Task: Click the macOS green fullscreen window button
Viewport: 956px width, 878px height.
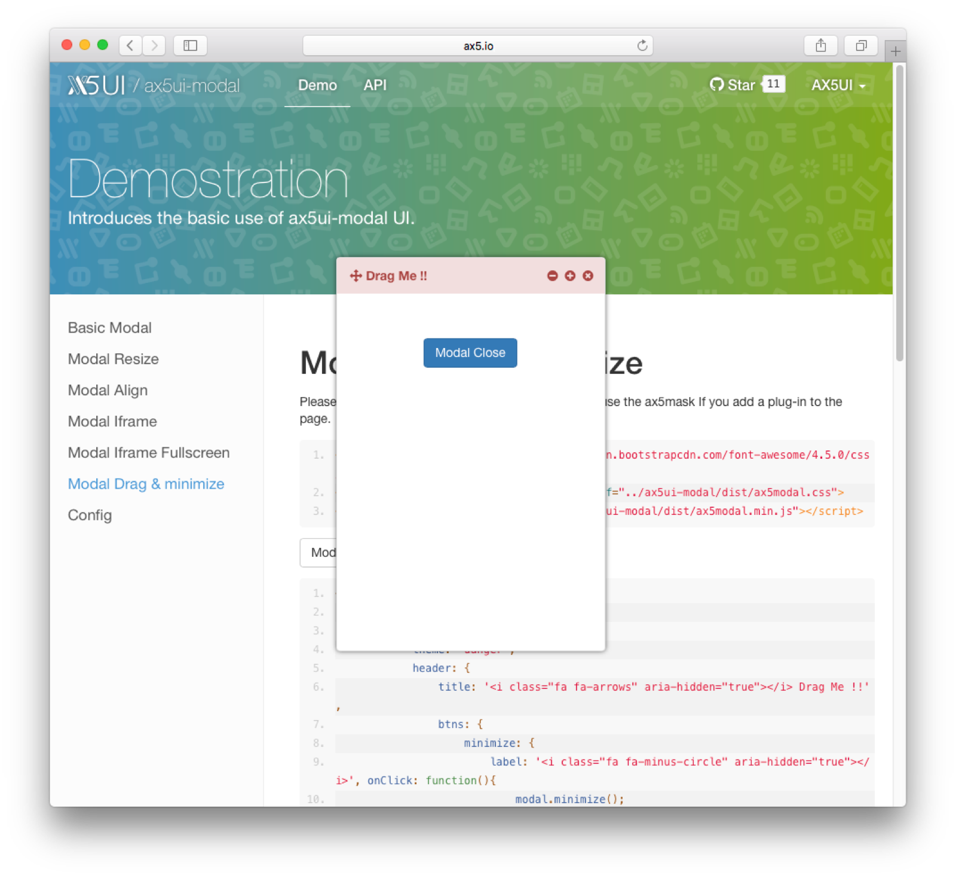Action: (103, 45)
